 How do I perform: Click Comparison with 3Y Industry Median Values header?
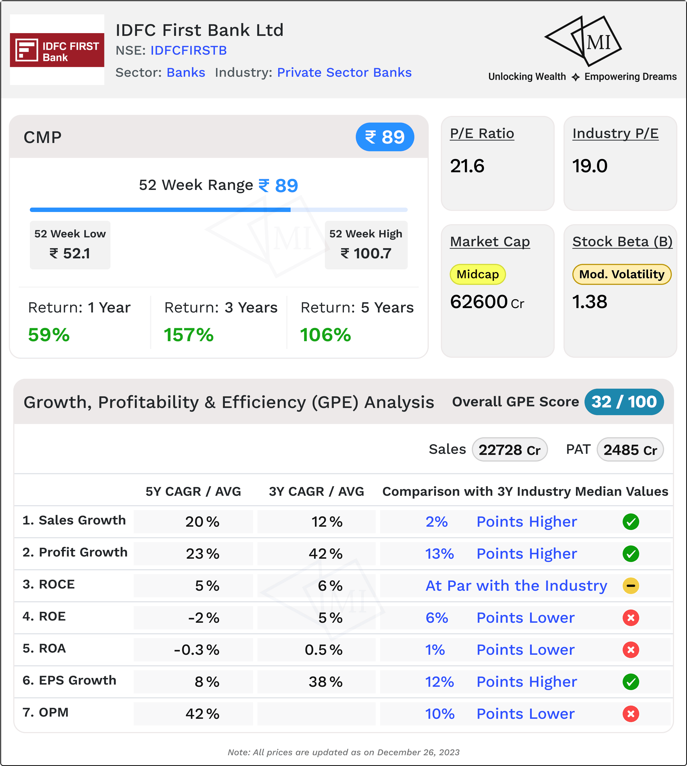[525, 491]
